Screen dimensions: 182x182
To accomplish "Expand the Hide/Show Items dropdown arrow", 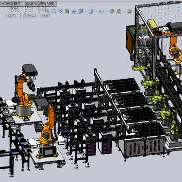I will click(x=106, y=11).
